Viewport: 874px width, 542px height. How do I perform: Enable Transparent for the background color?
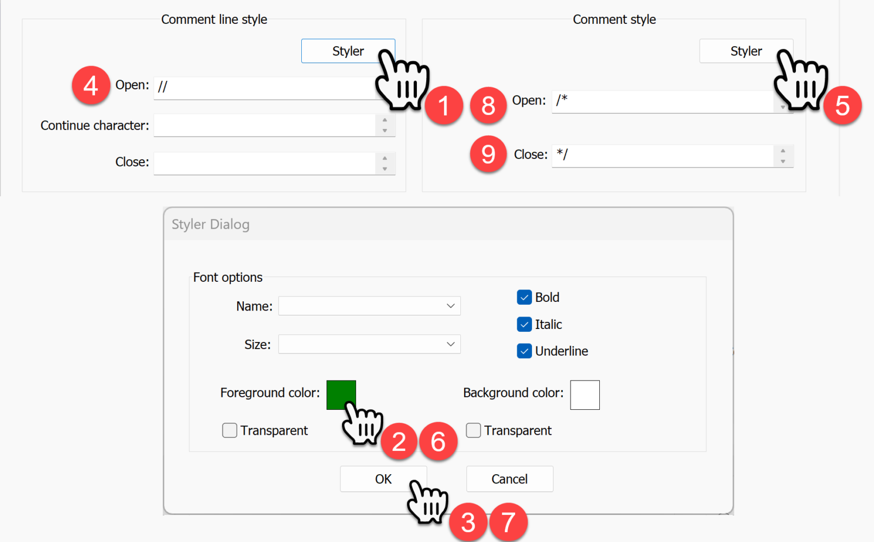click(473, 430)
